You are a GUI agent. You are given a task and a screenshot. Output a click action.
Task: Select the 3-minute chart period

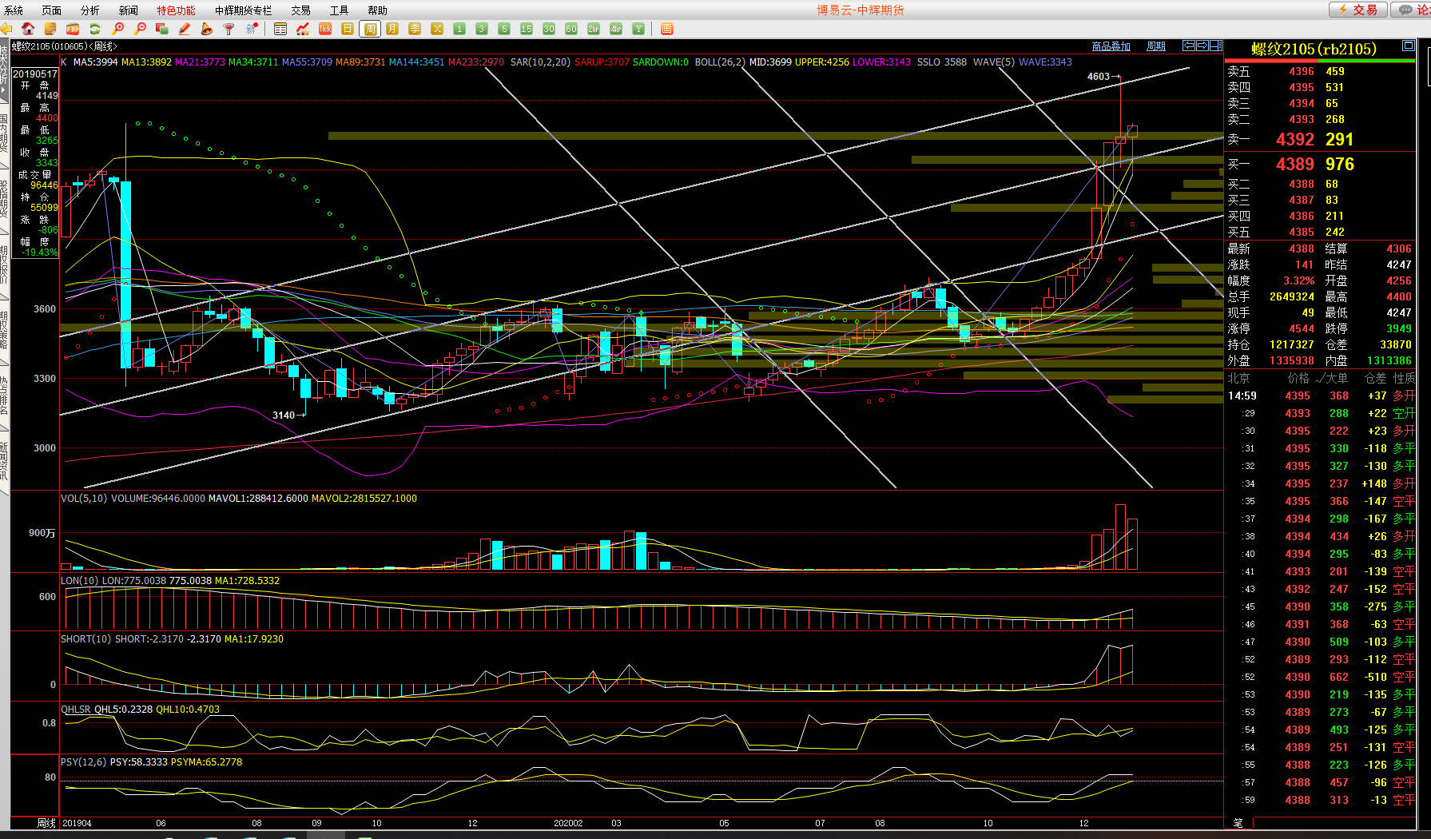pos(482,29)
